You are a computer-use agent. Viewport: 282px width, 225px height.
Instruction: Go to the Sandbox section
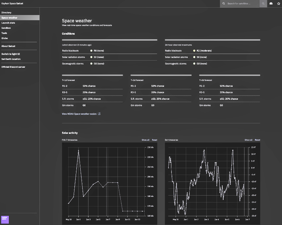6,28
